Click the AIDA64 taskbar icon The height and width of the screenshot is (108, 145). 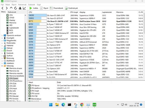point(94,105)
